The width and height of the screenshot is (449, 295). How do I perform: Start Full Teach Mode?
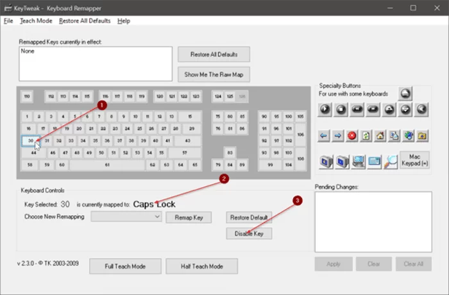pos(125,266)
